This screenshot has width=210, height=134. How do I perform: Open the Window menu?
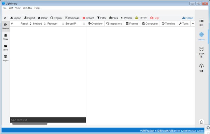(27, 8)
